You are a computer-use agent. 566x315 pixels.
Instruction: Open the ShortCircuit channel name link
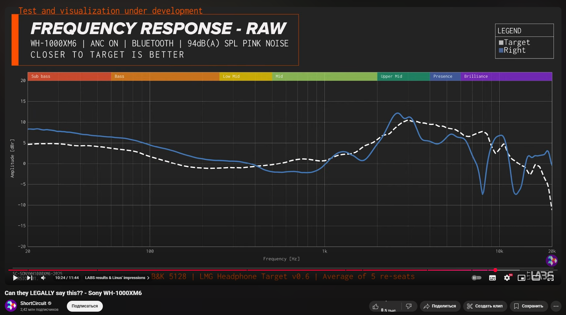33,303
